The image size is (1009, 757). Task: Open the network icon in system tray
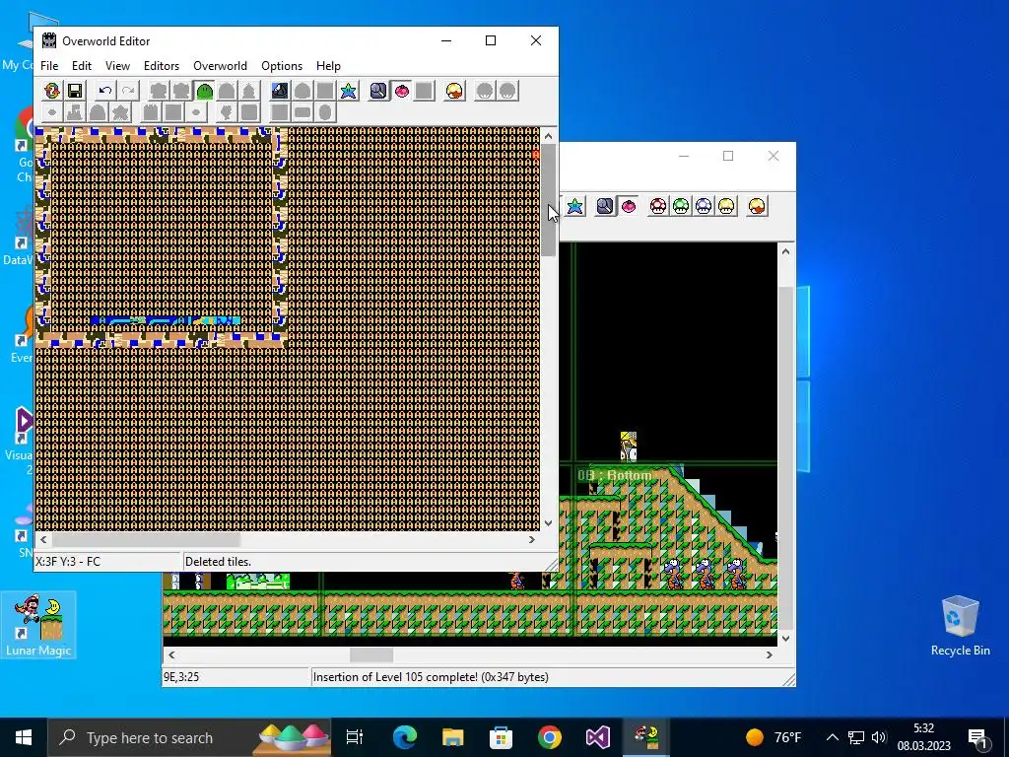pos(856,737)
